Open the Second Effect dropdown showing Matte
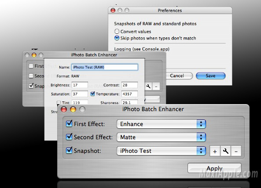261x188 pixels. [161, 137]
